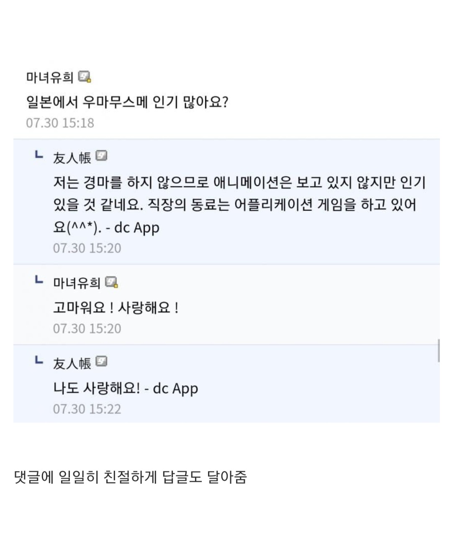
Task: Open 友人帳 profile on 나도 사랑해요 reply
Action: (x=72, y=363)
